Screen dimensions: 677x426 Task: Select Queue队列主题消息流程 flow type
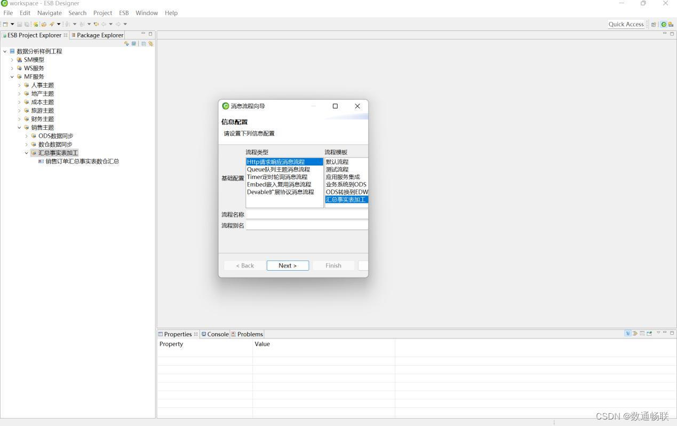click(278, 169)
